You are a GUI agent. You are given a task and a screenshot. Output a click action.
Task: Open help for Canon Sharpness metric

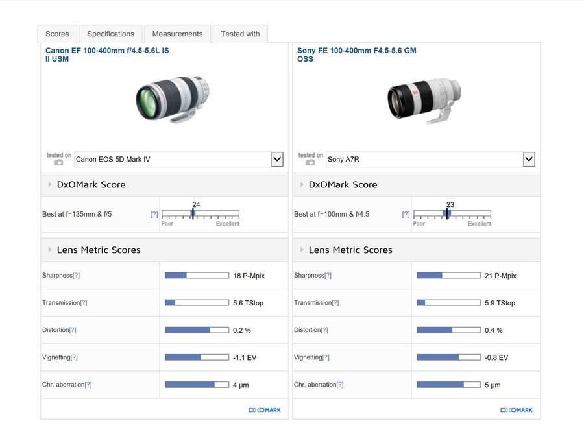click(76, 276)
